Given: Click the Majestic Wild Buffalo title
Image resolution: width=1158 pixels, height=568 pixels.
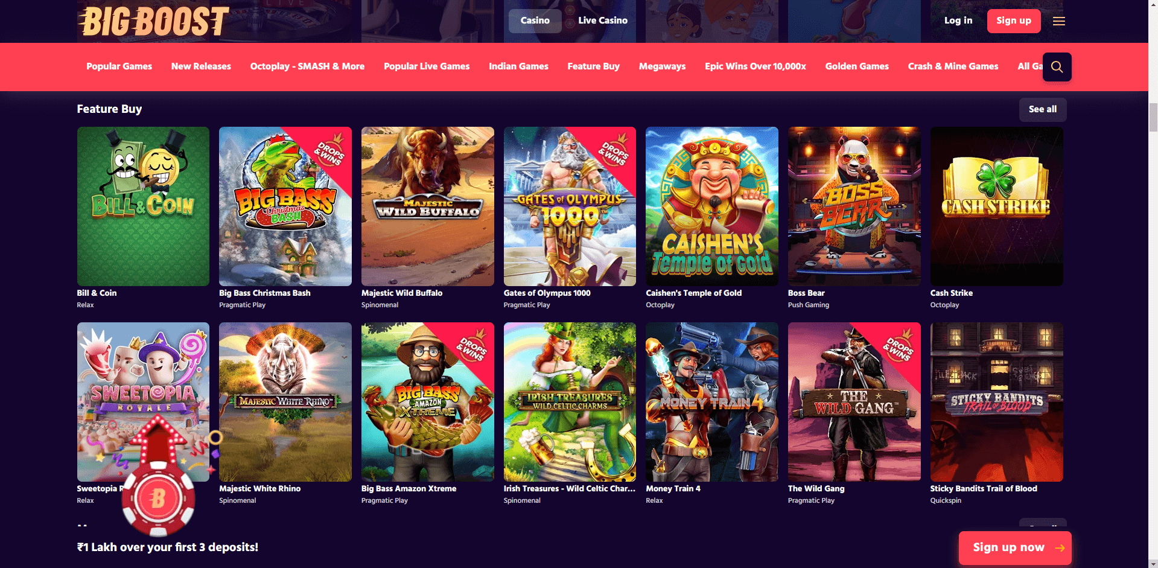Looking at the screenshot, I should click(402, 293).
